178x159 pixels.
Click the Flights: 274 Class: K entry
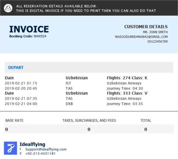(x=127, y=78)
